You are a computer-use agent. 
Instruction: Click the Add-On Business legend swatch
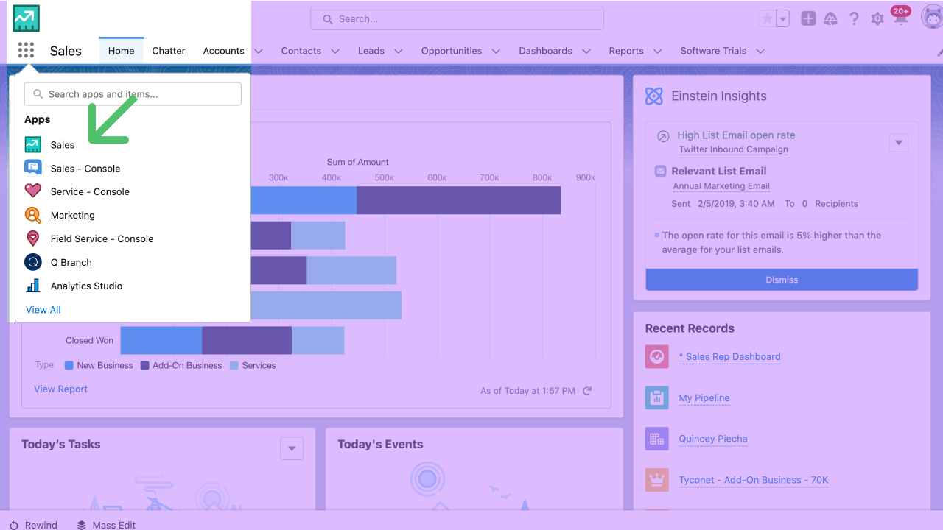point(145,365)
